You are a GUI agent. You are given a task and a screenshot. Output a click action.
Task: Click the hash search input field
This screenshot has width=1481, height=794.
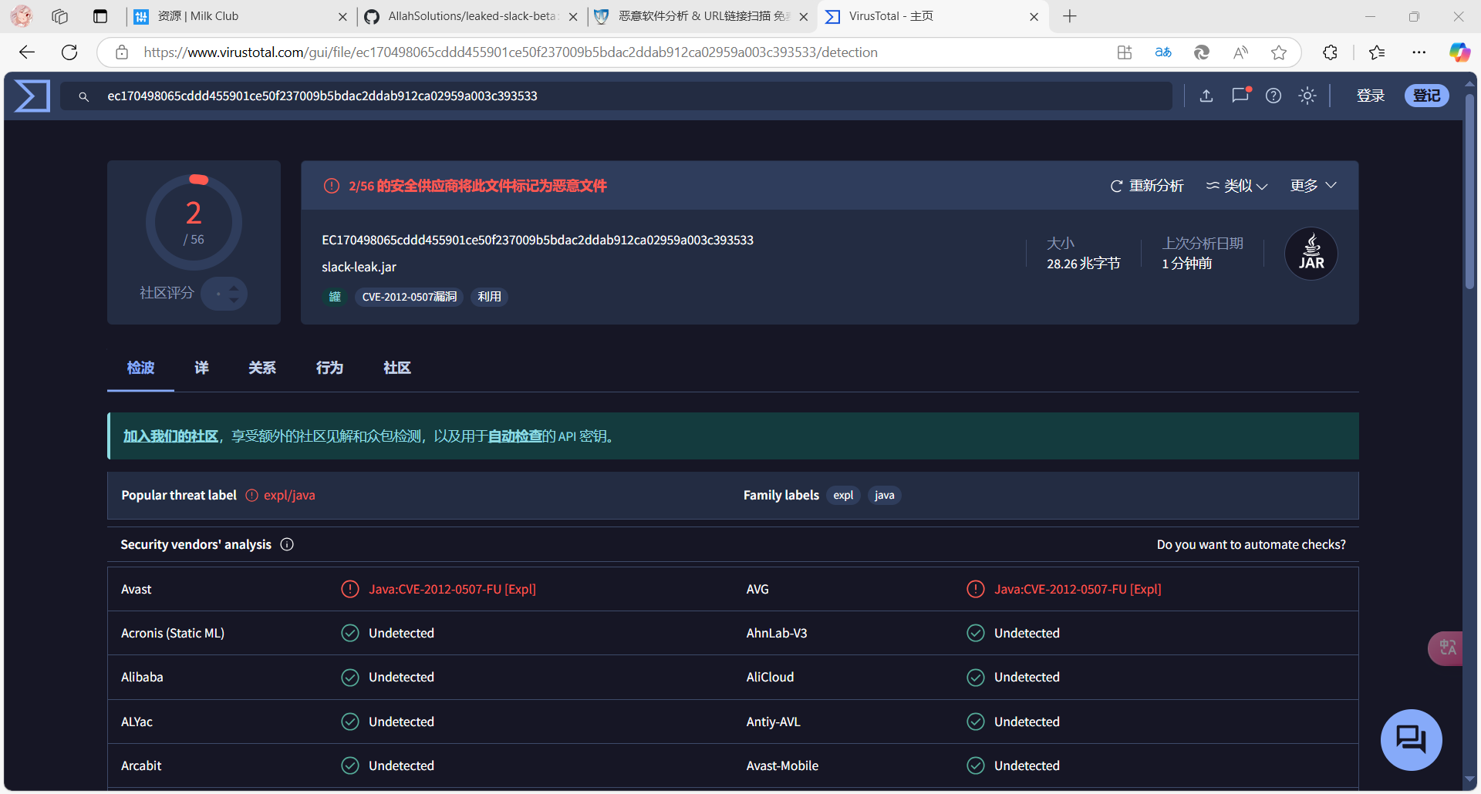coord(617,96)
